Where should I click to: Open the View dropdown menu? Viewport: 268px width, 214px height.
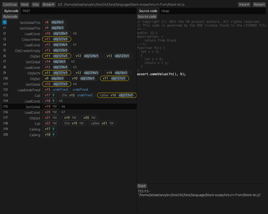(x=244, y=4)
